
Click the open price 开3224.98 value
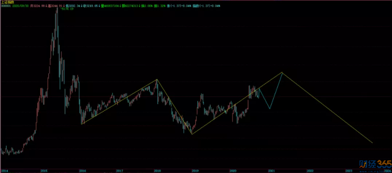(x=38, y=6)
